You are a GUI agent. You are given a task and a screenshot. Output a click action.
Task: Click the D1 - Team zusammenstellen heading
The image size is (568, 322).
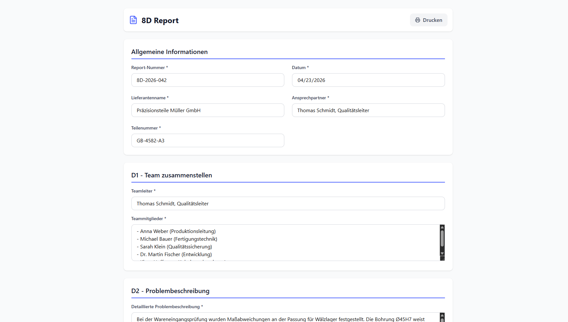(x=172, y=175)
